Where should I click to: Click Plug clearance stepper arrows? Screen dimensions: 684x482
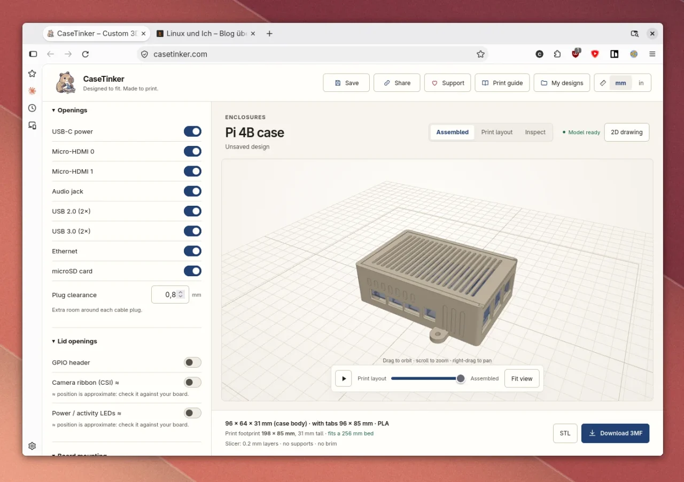point(181,294)
